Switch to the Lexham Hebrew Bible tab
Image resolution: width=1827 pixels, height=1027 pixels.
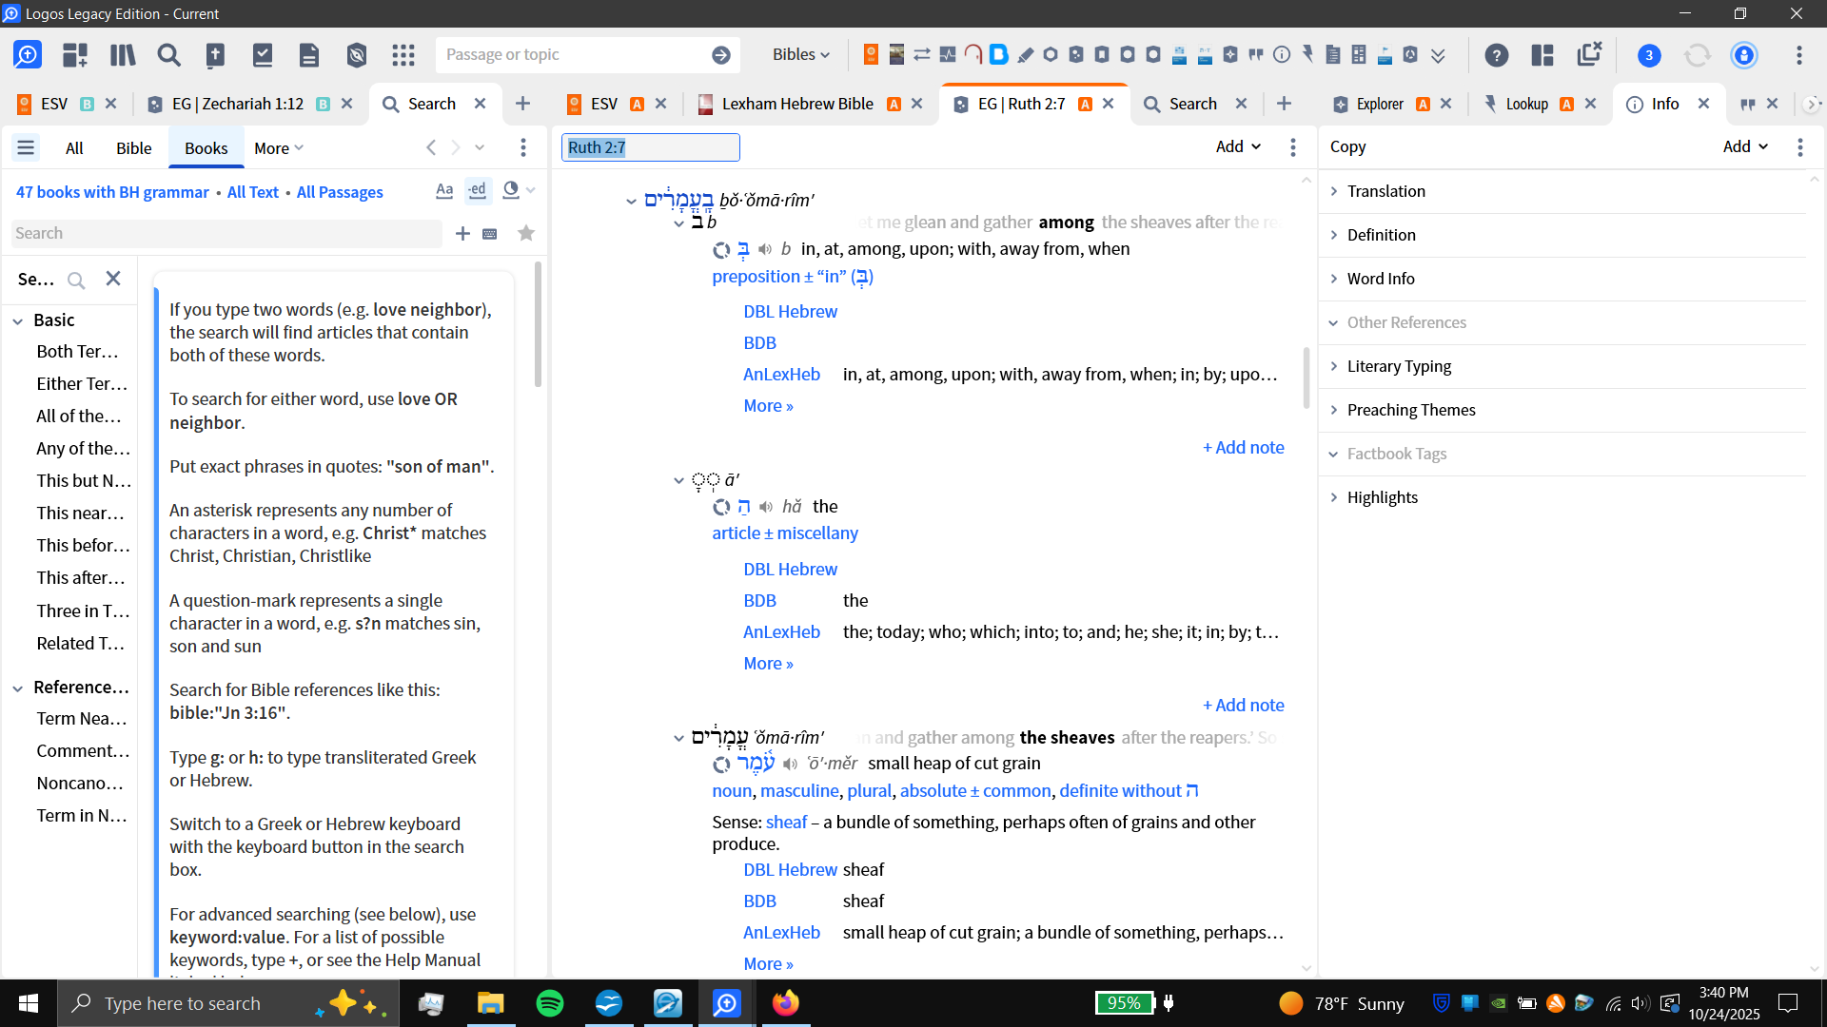pyautogui.click(x=797, y=104)
